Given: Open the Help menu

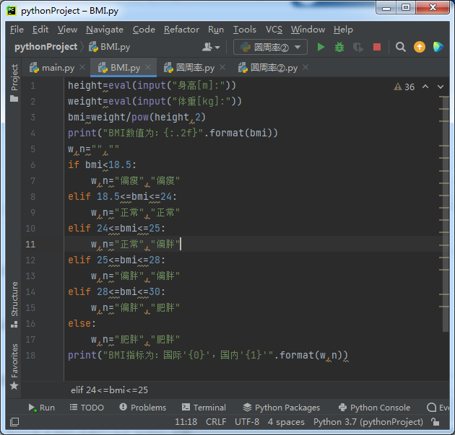Looking at the screenshot, I should click(x=343, y=30).
